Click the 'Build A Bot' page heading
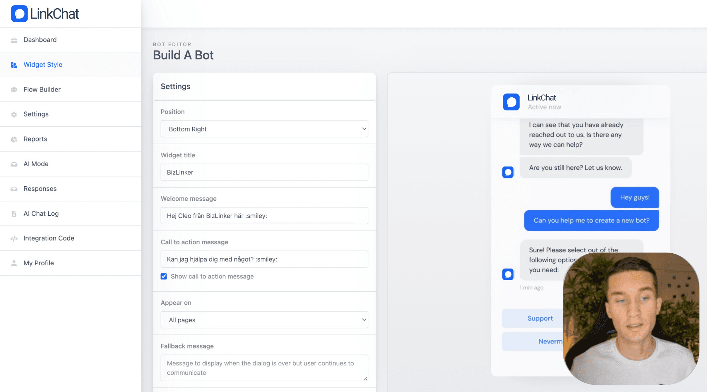Screen dimensions: 707x392 point(183,55)
